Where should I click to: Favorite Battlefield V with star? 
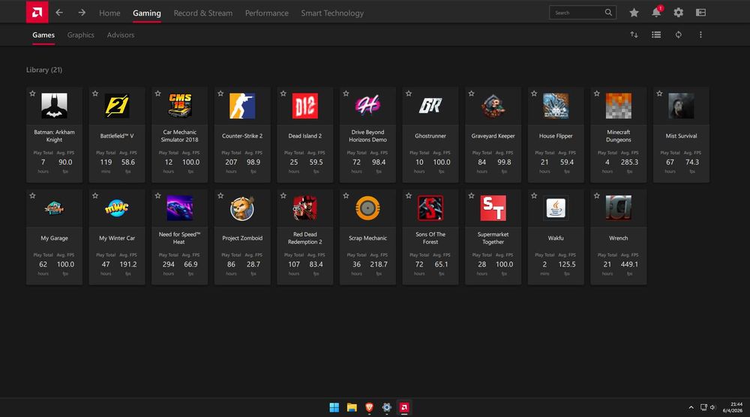point(95,94)
